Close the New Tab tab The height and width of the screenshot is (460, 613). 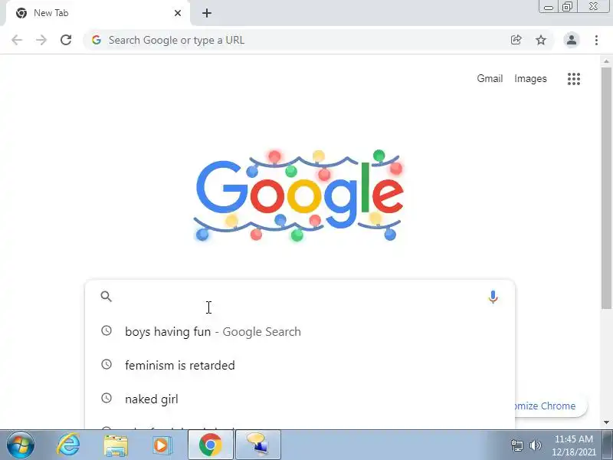click(x=178, y=13)
